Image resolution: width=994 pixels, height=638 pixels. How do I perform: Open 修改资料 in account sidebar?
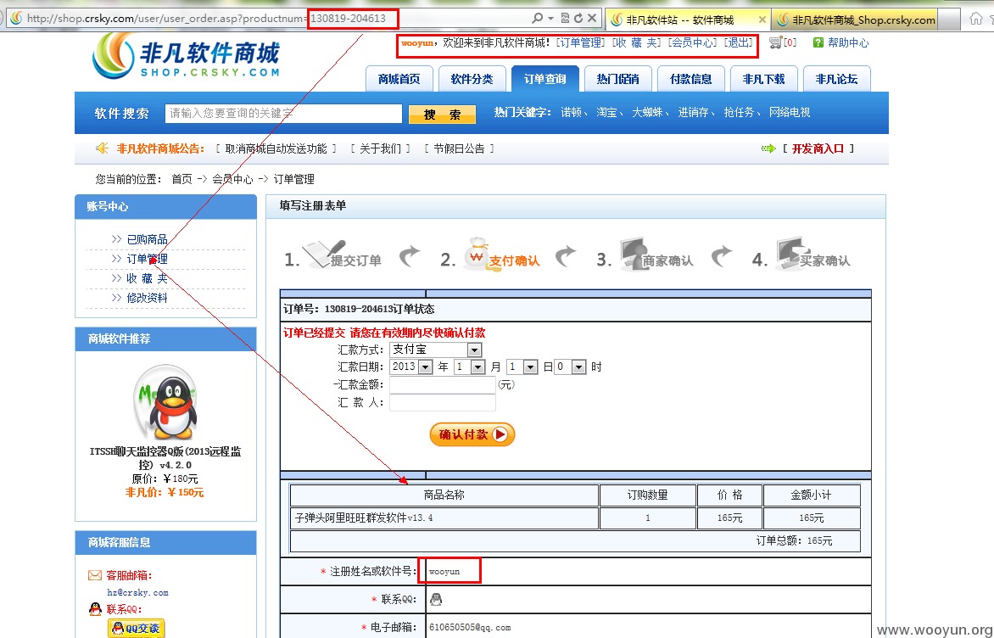click(147, 298)
